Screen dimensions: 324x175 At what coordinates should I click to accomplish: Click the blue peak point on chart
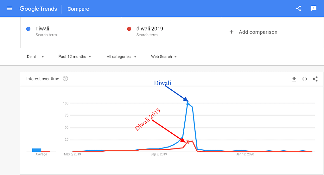187,103
